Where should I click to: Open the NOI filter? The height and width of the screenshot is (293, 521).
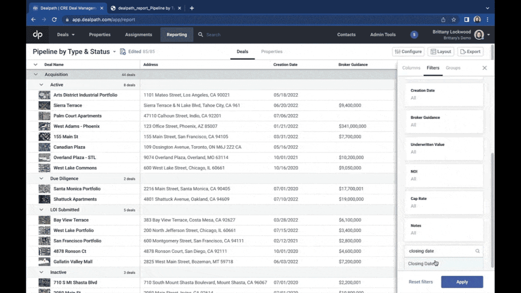[x=444, y=175]
